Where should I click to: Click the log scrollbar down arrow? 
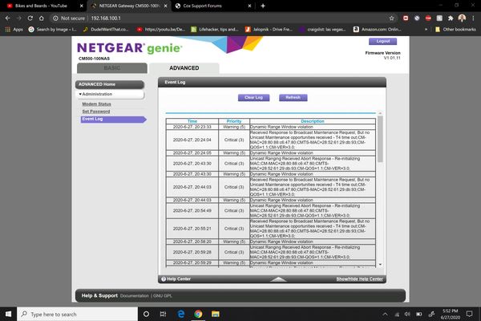(380, 265)
